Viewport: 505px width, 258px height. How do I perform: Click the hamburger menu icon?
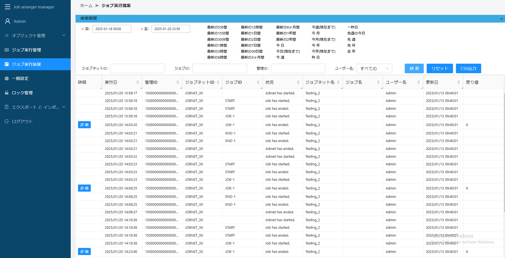tap(7, 7)
